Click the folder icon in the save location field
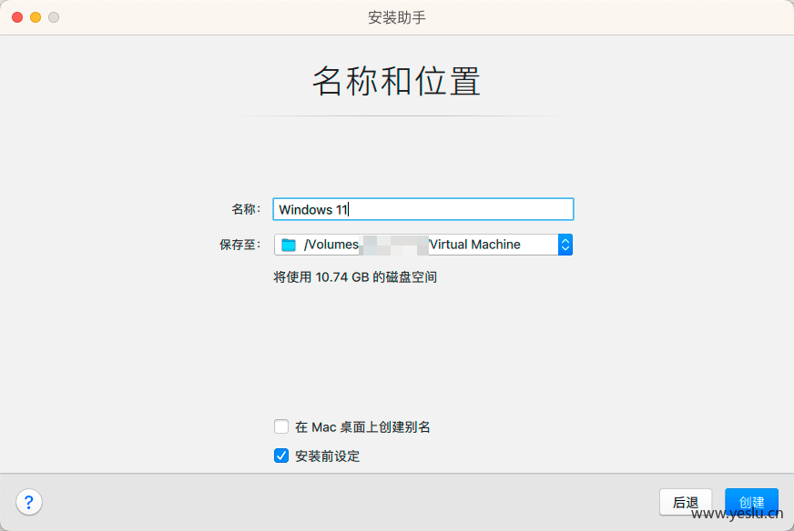Image resolution: width=794 pixels, height=531 pixels. [289, 245]
